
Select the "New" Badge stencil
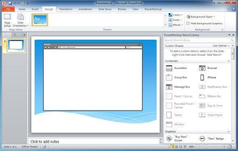pos(211,139)
